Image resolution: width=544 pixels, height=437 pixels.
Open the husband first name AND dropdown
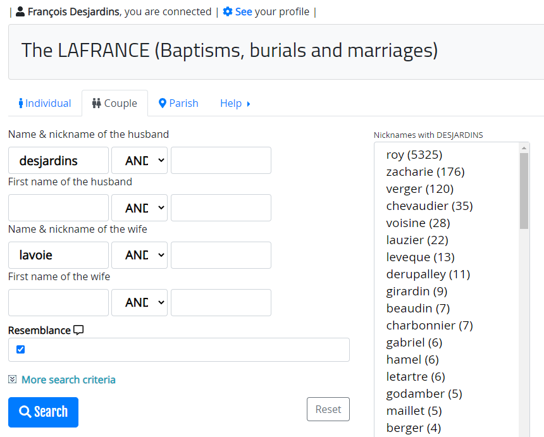click(x=139, y=207)
